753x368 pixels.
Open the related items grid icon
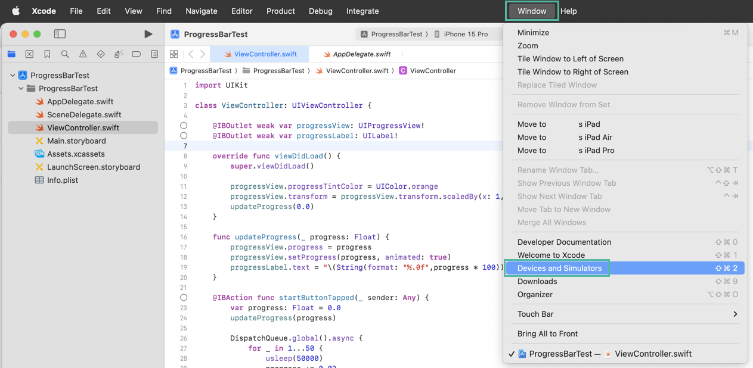[174, 54]
